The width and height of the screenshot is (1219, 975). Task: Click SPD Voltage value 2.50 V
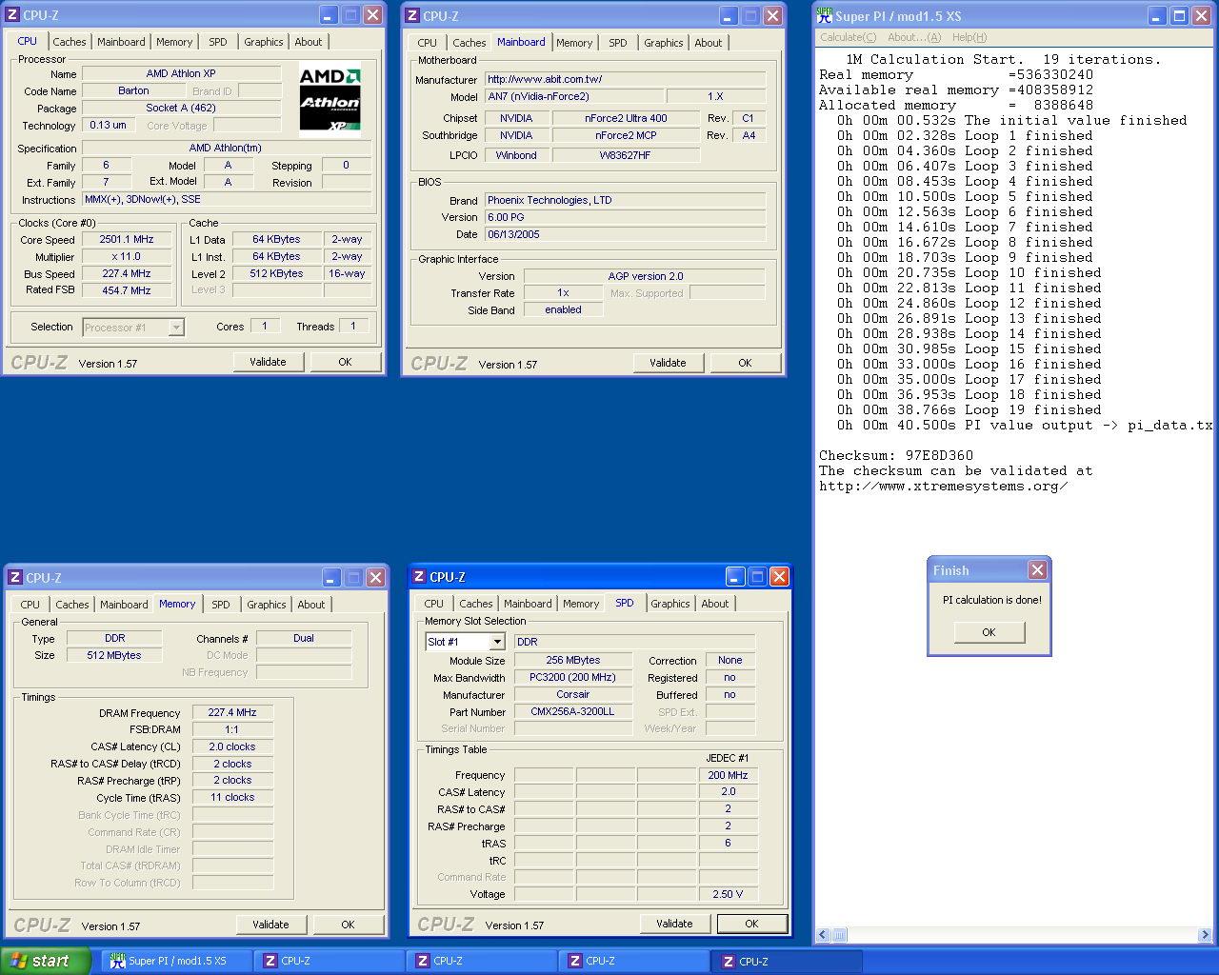click(x=728, y=894)
